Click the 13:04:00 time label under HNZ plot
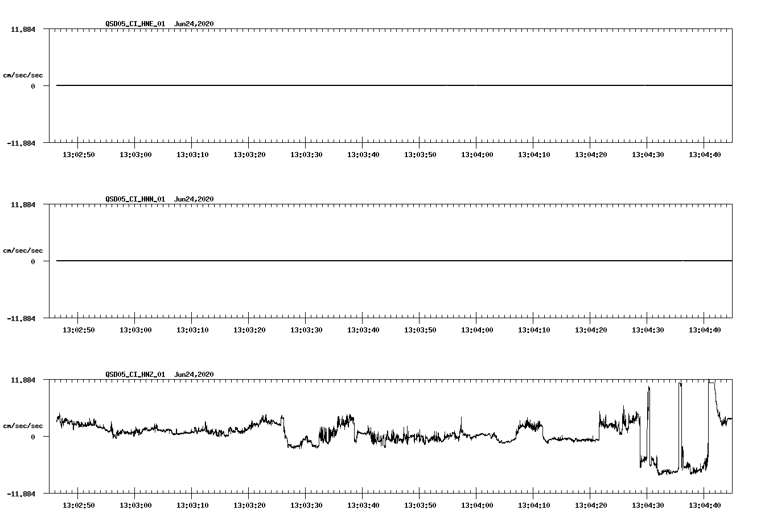This screenshot has height=526, width=773. tap(477, 506)
